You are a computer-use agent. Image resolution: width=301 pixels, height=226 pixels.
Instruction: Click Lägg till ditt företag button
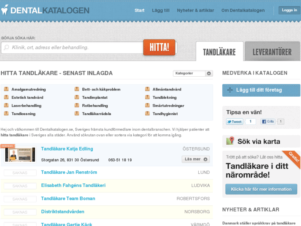point(261,90)
